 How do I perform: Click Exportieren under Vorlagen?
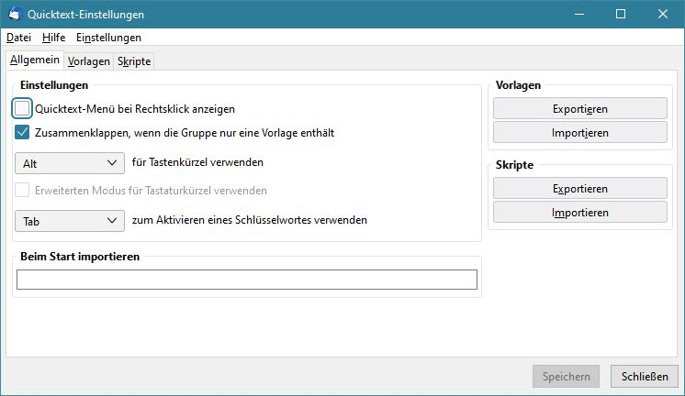tap(579, 108)
